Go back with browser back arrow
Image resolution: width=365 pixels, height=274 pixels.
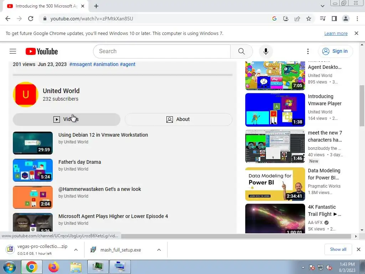8,19
